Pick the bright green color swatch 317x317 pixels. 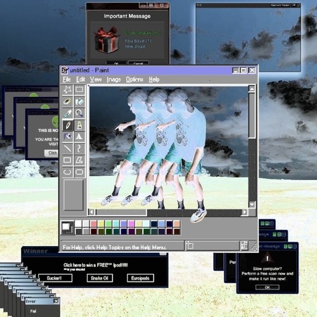(108, 224)
